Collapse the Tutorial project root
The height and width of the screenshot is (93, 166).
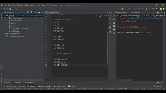pos(4,16)
